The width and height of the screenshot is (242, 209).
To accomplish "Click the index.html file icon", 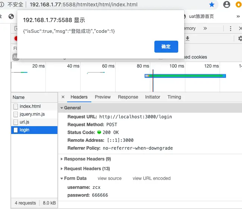I will pyautogui.click(x=16, y=106).
